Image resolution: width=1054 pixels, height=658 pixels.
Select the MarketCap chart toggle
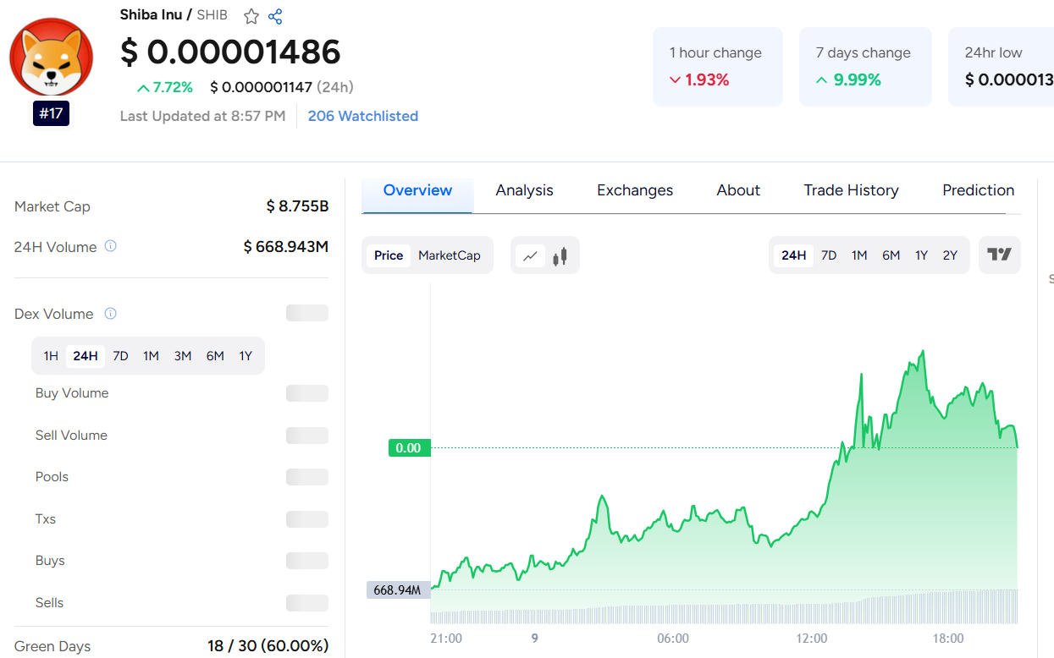coord(450,255)
